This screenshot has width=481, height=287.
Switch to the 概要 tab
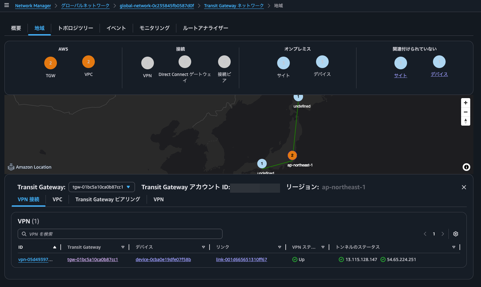(x=16, y=28)
